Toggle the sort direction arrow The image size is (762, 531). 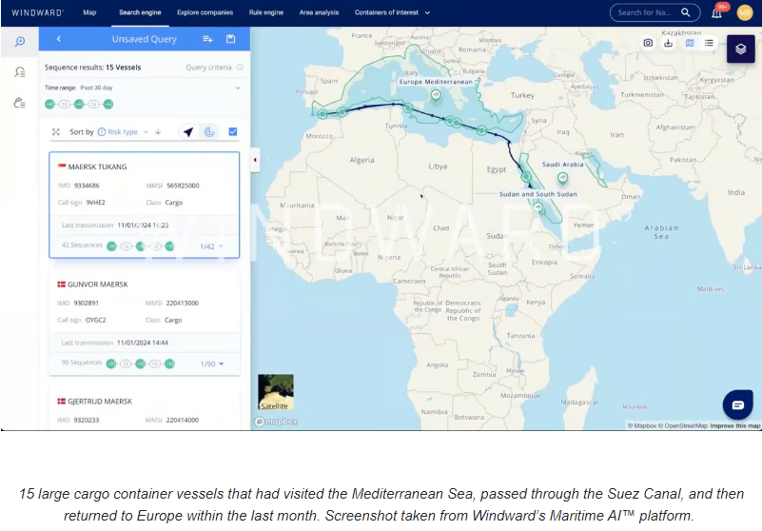point(158,131)
